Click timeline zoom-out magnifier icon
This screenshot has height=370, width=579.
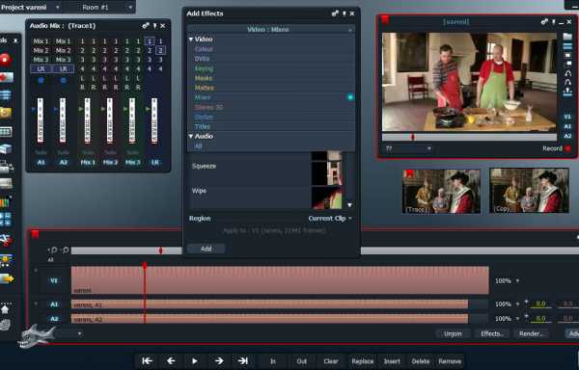click(65, 251)
